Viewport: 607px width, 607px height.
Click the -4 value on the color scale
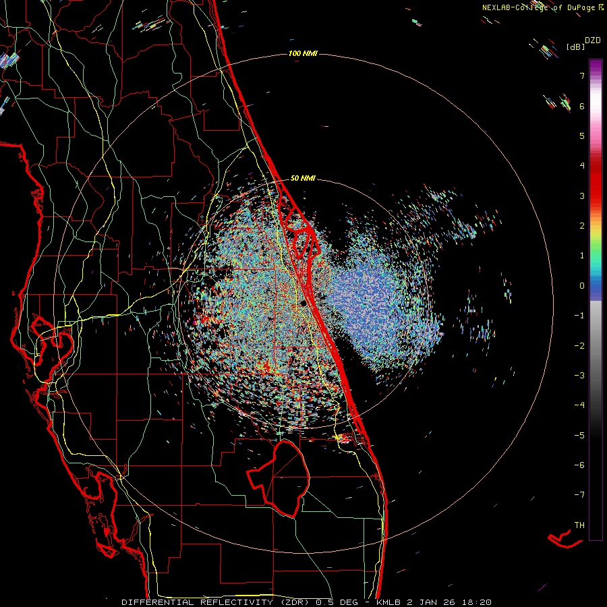(x=579, y=405)
